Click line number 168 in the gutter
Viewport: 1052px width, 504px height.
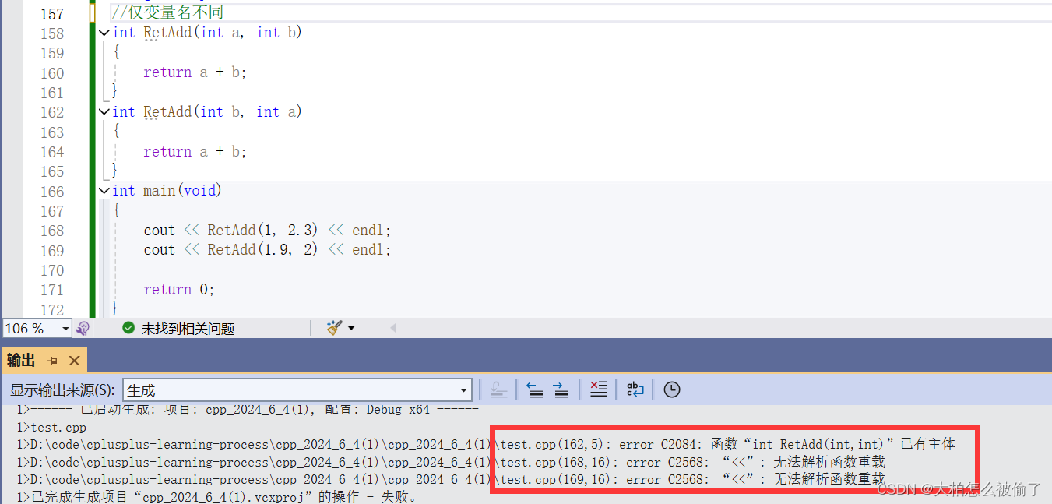pyautogui.click(x=51, y=231)
